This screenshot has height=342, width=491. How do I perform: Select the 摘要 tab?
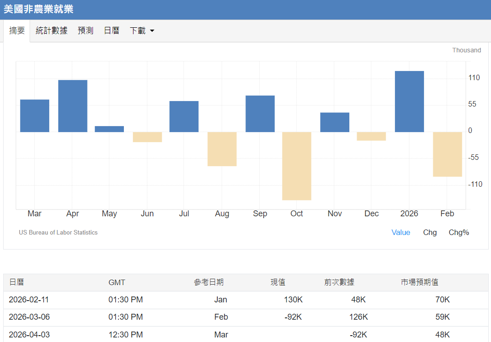[17, 31]
